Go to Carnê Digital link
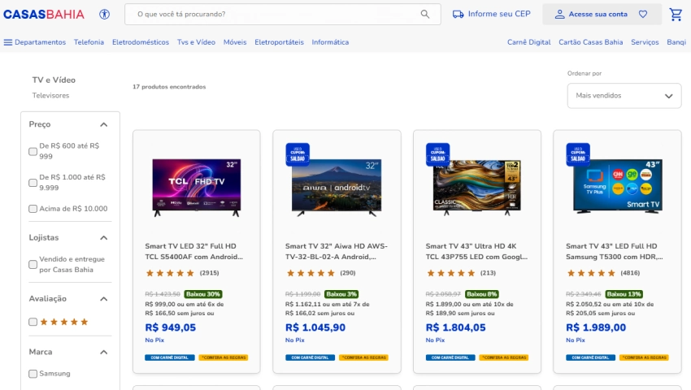Image resolution: width=691 pixels, height=390 pixels. tap(529, 42)
